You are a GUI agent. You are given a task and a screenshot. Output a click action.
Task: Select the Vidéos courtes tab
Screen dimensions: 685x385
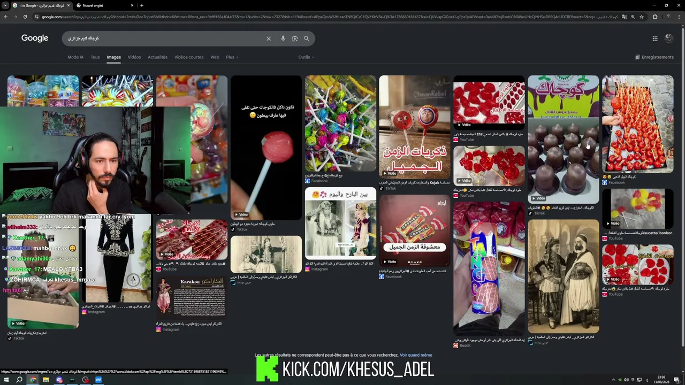click(189, 57)
